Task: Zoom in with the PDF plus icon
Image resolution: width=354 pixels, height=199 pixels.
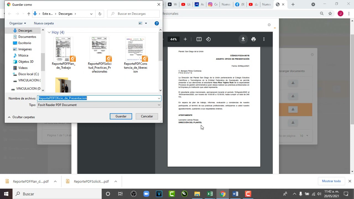Action: pos(185,39)
